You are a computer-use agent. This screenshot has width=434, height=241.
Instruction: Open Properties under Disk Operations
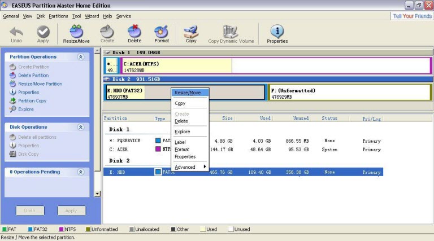tap(28, 146)
